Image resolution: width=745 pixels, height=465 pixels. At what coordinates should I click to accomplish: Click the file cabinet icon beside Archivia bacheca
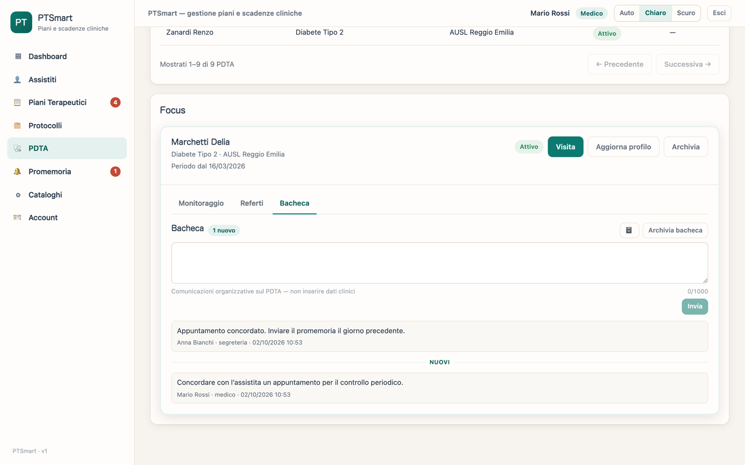pyautogui.click(x=629, y=230)
